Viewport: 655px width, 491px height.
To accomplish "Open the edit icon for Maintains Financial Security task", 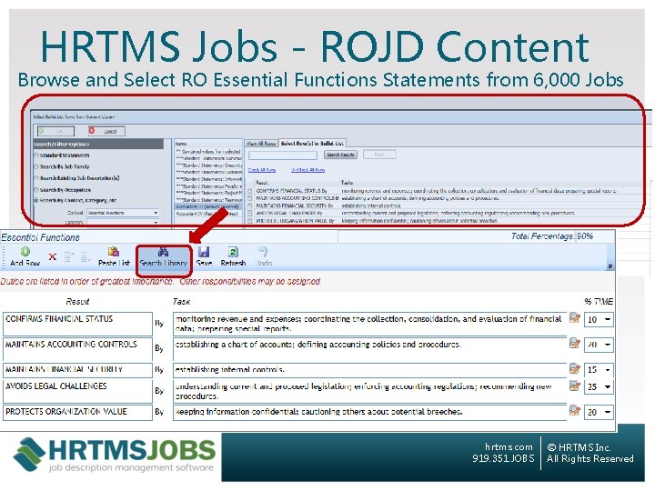I will pyautogui.click(x=575, y=368).
